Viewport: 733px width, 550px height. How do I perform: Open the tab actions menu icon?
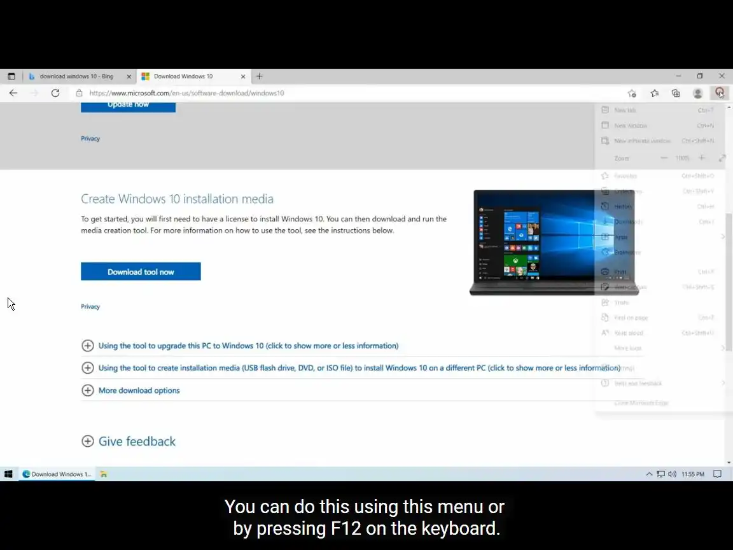pos(11,76)
